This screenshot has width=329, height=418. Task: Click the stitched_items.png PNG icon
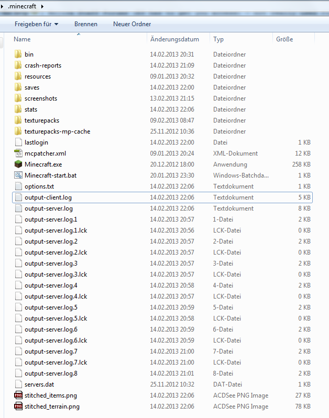18,395
